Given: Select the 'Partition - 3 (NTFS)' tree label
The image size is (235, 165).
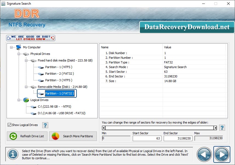Looking at the screenshot, I should click(59, 80).
